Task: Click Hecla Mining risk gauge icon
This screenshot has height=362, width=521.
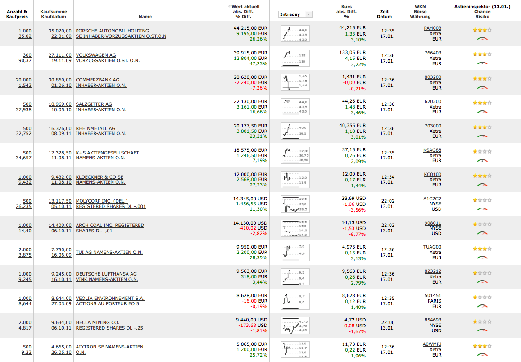Action: click(x=482, y=330)
